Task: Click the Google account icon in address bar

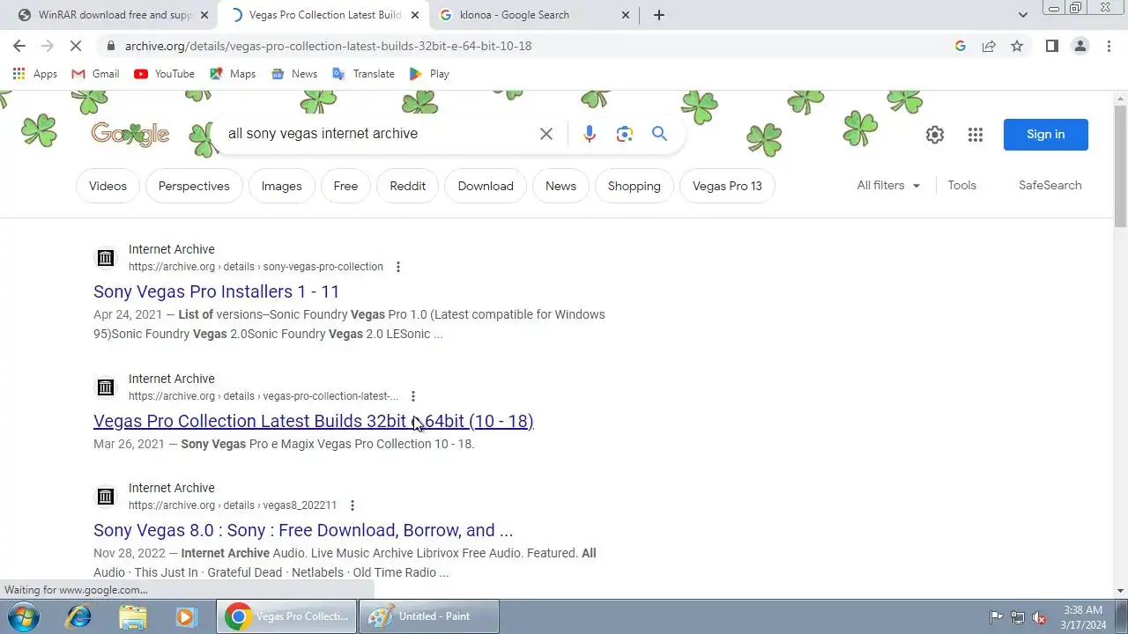Action: click(x=961, y=46)
